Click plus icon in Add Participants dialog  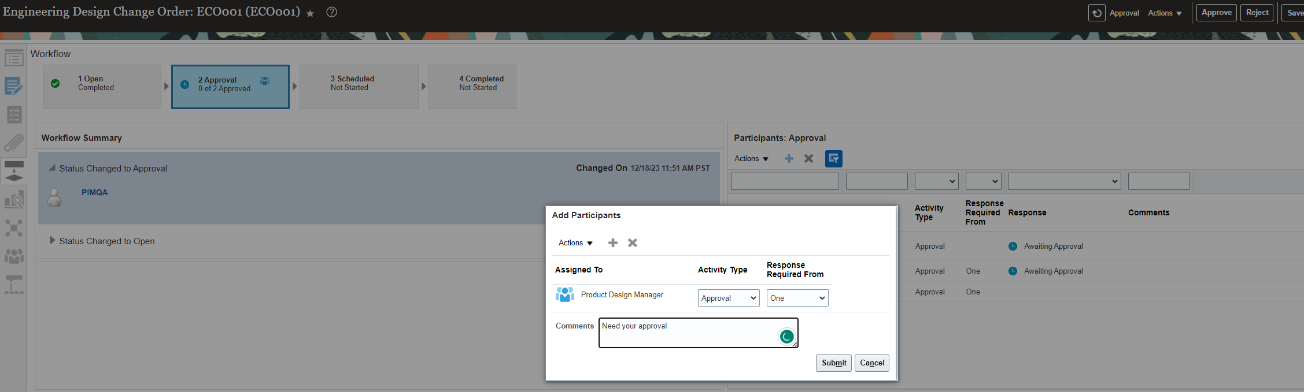pos(613,242)
